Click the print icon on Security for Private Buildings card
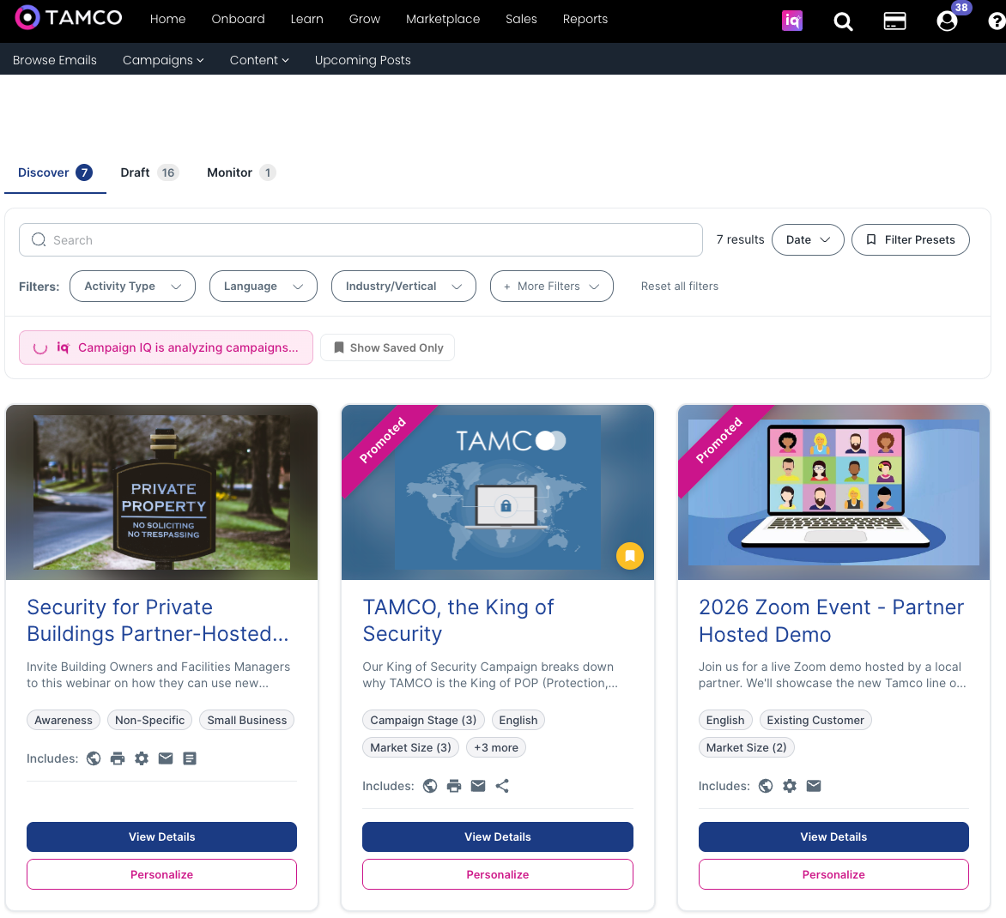This screenshot has height=918, width=1006. [x=118, y=758]
